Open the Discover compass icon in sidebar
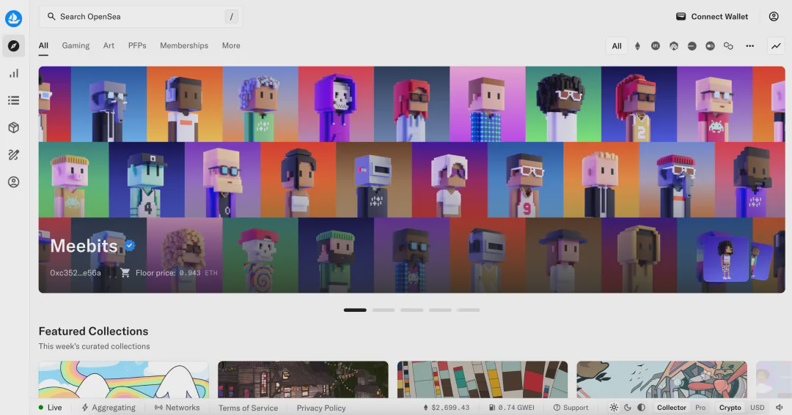Image resolution: width=792 pixels, height=415 pixels. coord(14,46)
